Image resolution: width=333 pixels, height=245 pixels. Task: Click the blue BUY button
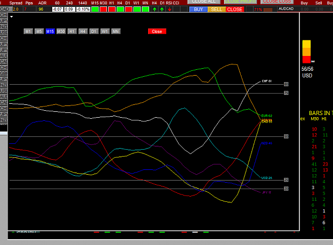198,10
